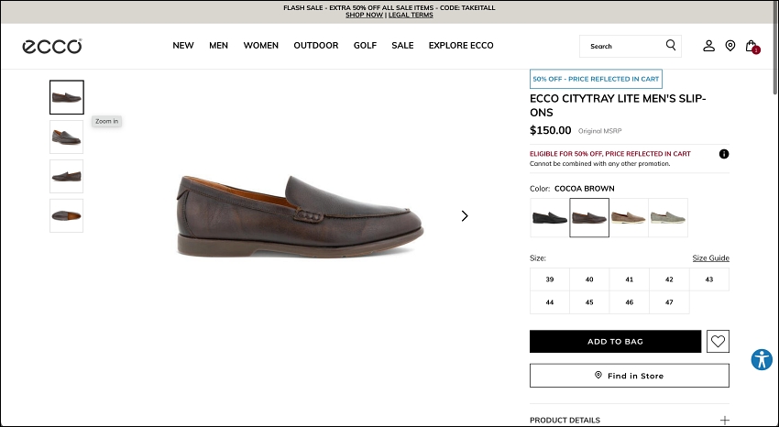This screenshot has width=779, height=427.
Task: Open the GOLF menu
Action: tap(365, 45)
